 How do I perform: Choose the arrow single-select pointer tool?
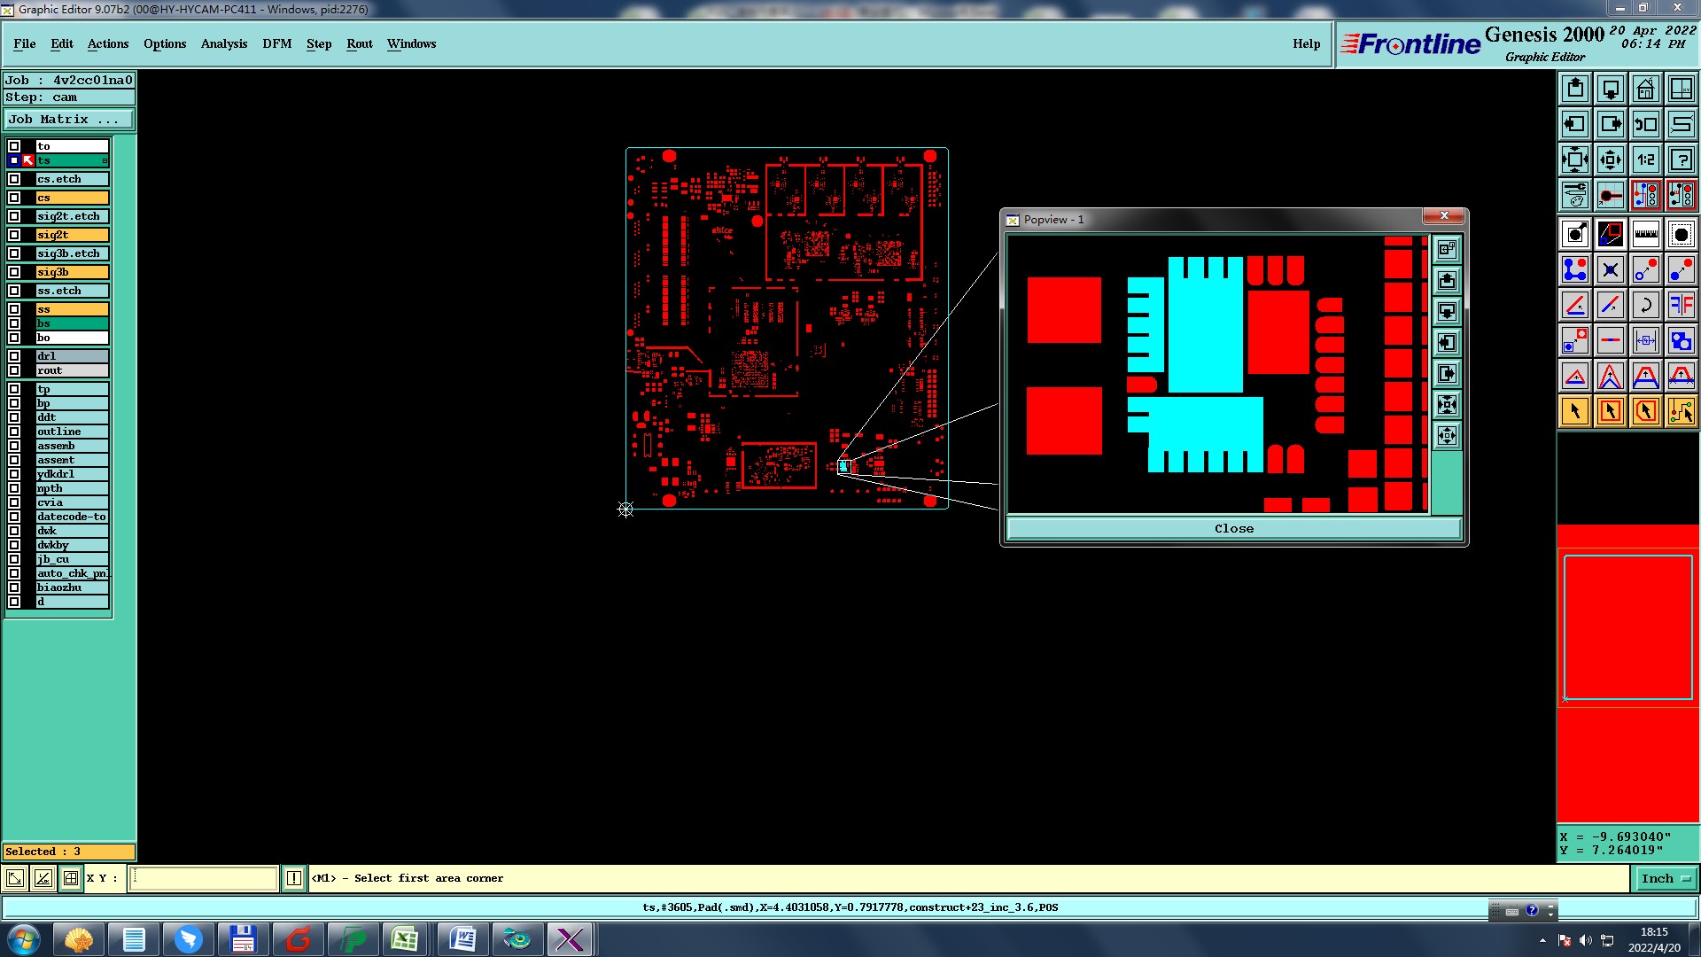[1574, 411]
